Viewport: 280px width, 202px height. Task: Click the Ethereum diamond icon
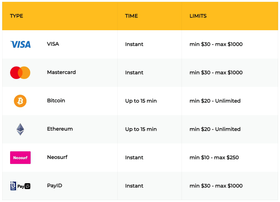click(20, 129)
